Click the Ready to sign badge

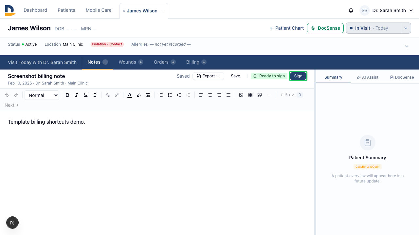[269, 76]
